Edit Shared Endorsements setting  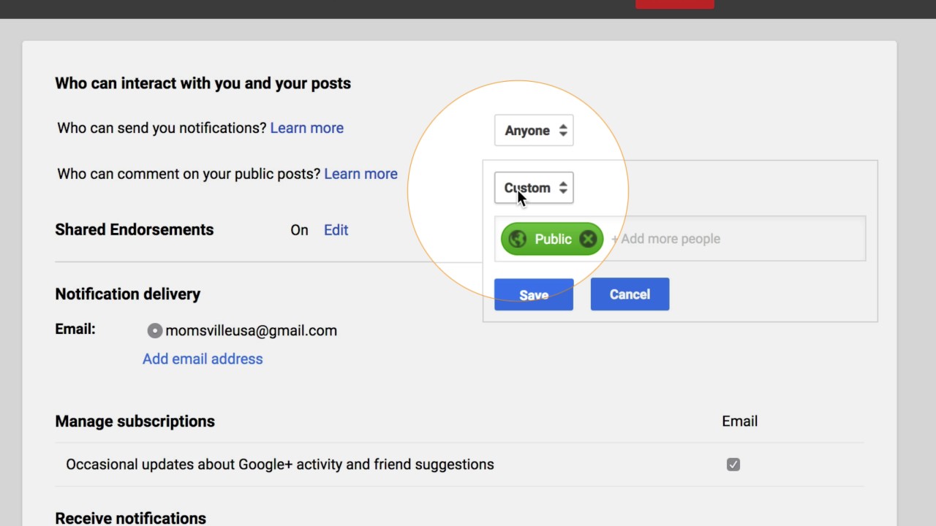coord(336,230)
